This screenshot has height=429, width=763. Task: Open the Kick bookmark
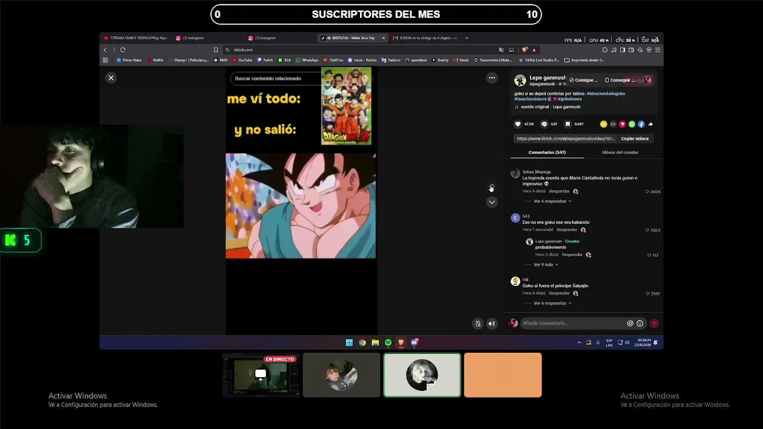click(x=285, y=60)
